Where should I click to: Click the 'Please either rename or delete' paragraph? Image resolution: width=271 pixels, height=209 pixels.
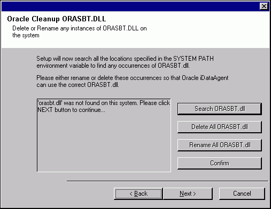click(x=133, y=81)
